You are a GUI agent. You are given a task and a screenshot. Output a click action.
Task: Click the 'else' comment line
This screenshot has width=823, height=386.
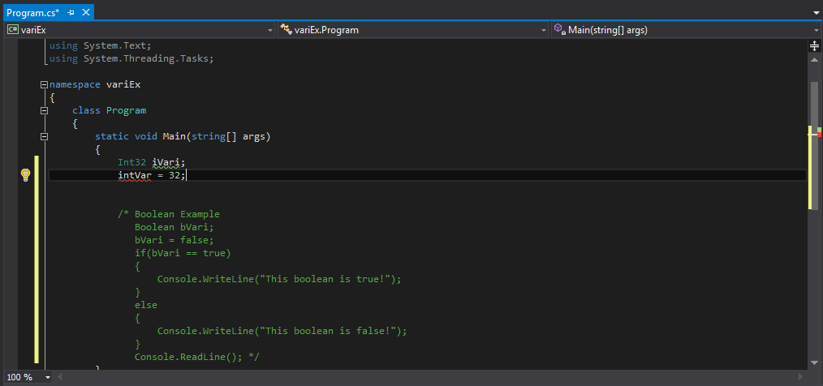pos(146,305)
